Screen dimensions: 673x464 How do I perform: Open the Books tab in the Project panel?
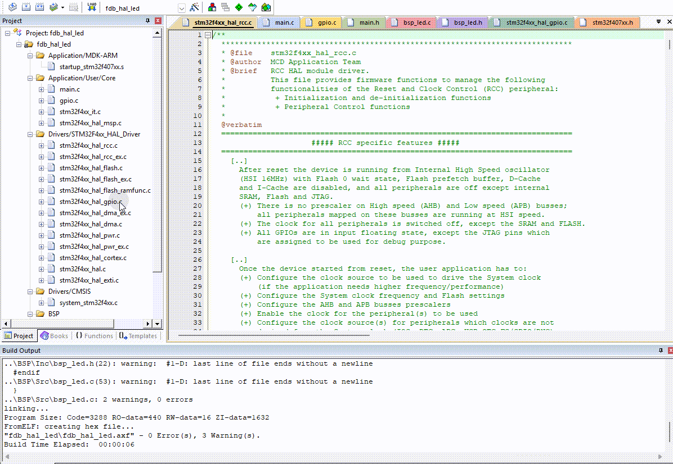[x=54, y=336]
